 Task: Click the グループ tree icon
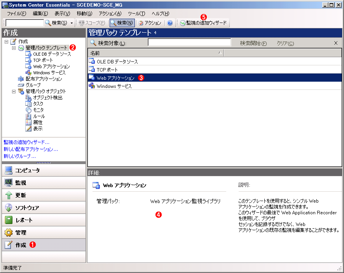click(x=21, y=85)
